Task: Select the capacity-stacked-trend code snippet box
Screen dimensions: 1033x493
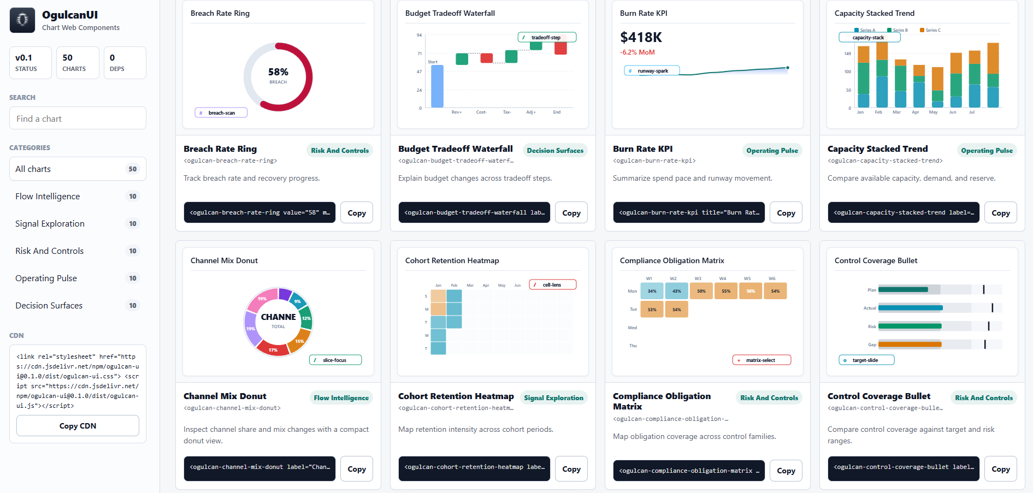Action: [904, 212]
